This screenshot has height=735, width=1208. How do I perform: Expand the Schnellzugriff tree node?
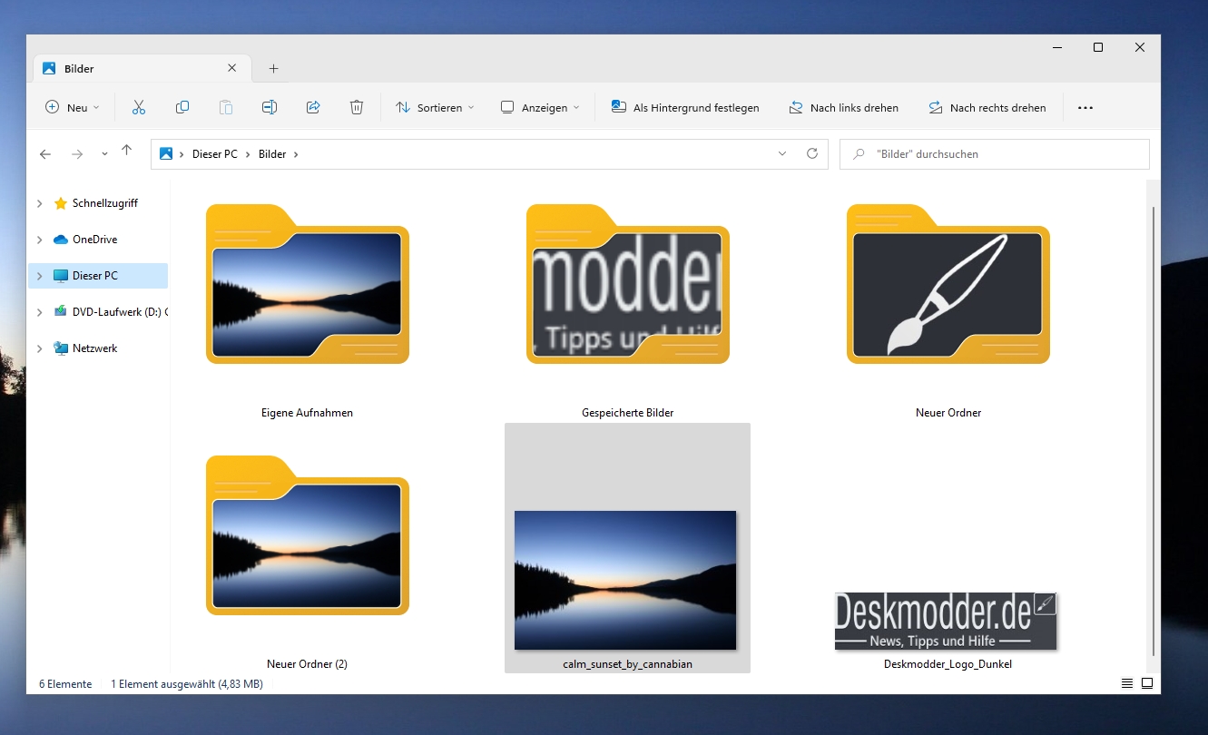tap(39, 203)
